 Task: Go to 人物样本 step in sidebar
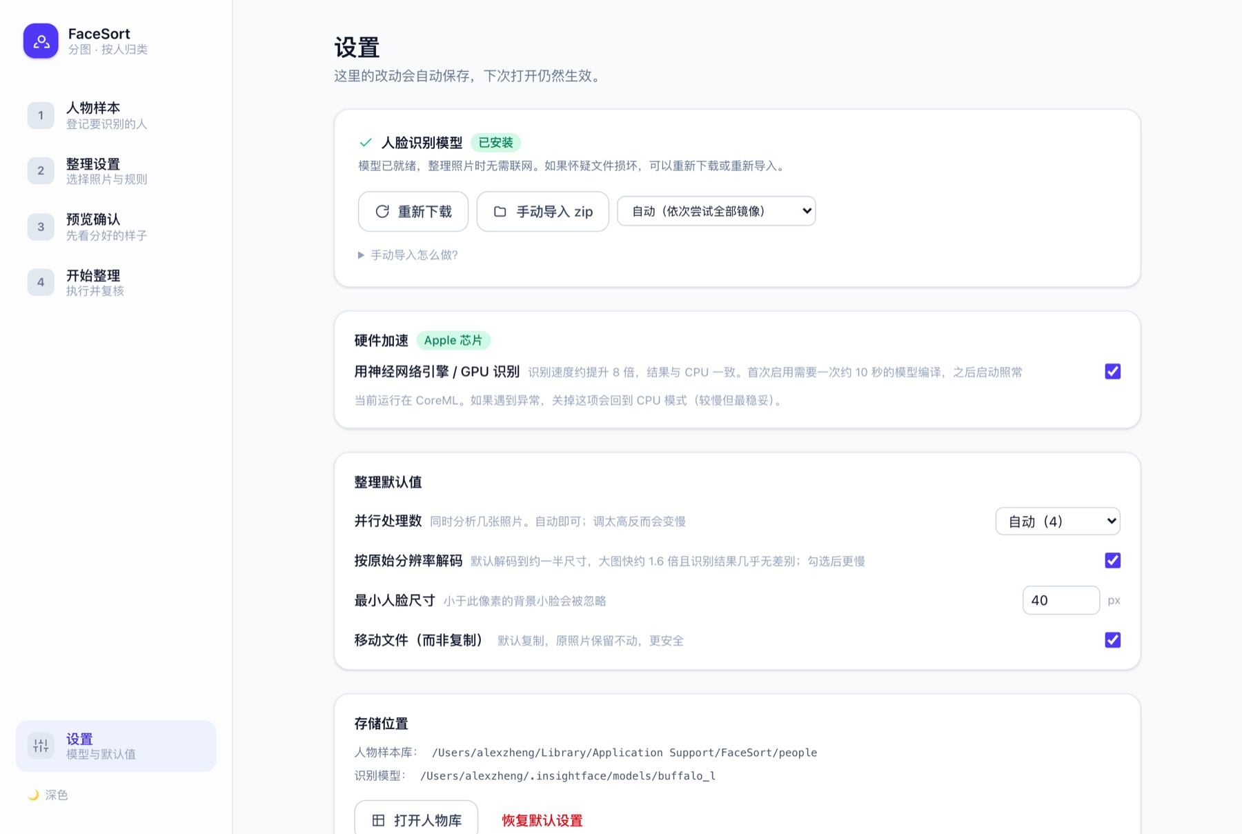(116, 115)
